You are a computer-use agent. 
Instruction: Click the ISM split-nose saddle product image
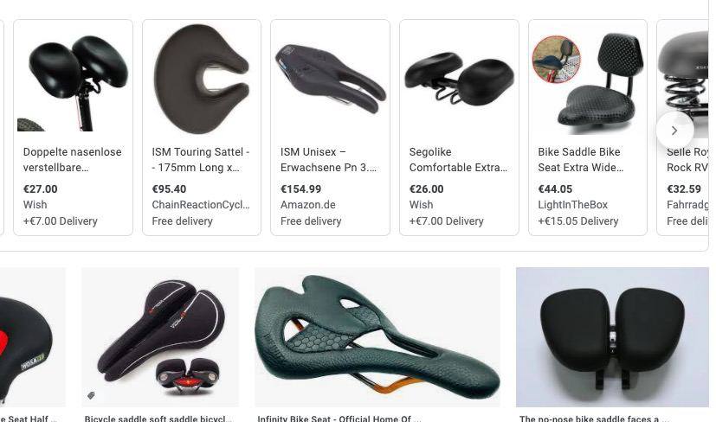pos(331,79)
